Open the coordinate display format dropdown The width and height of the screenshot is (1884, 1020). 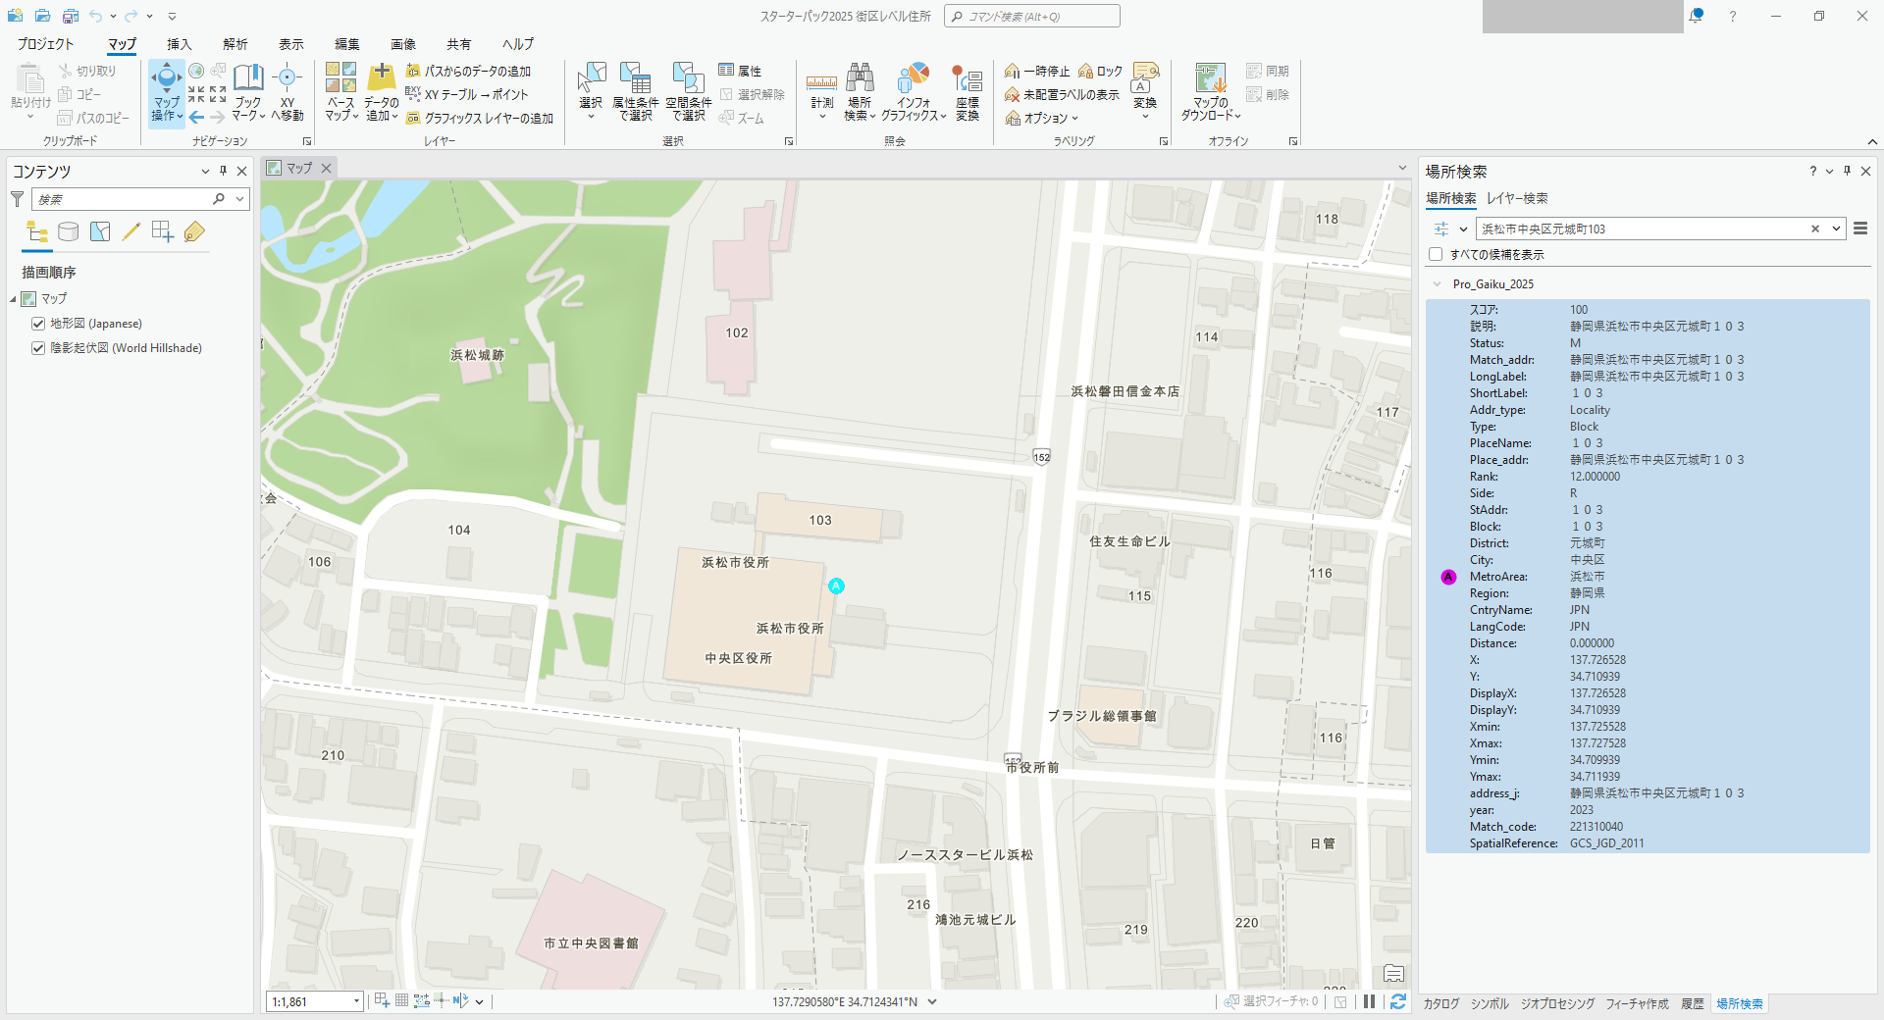tap(932, 1002)
